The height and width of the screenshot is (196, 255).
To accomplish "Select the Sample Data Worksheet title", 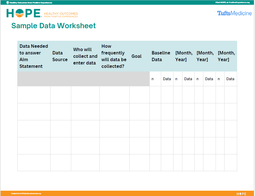I will tap(53, 26).
